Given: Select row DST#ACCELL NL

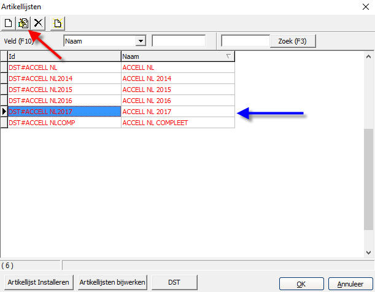Looking at the screenshot, I should [x=64, y=67].
